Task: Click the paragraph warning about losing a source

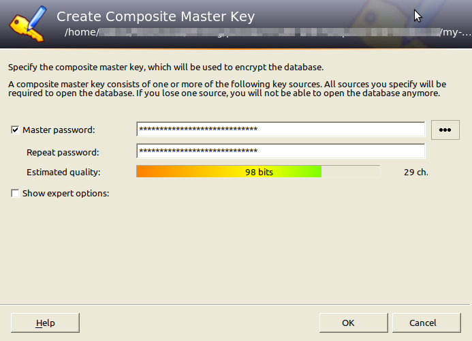Action: tap(225, 89)
